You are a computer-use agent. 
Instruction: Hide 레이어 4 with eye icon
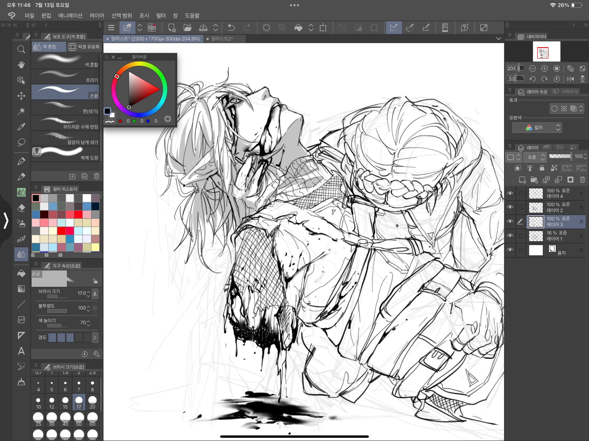click(x=510, y=193)
